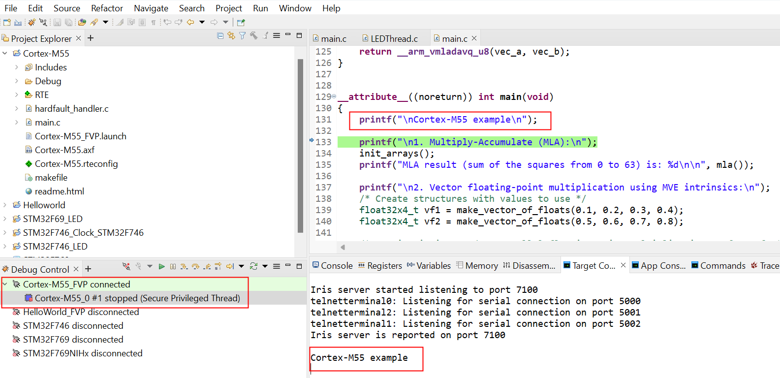Image resolution: width=780 pixels, height=378 pixels.
Task: Expand the Debug folder in Project Explorer
Action: click(16, 81)
